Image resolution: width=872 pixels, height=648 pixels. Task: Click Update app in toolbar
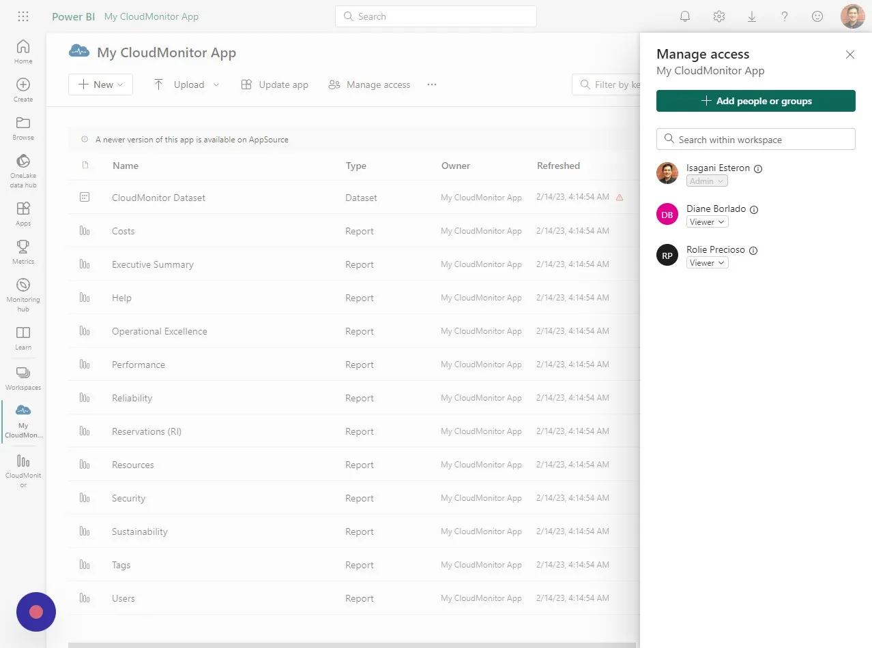tap(275, 84)
